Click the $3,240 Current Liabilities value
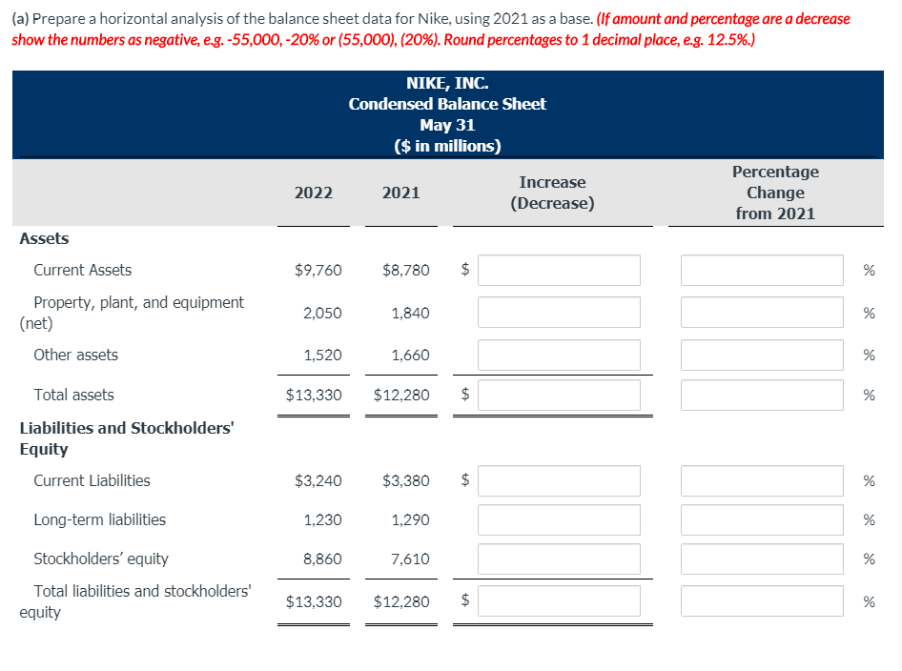This screenshot has height=671, width=902. (x=318, y=480)
